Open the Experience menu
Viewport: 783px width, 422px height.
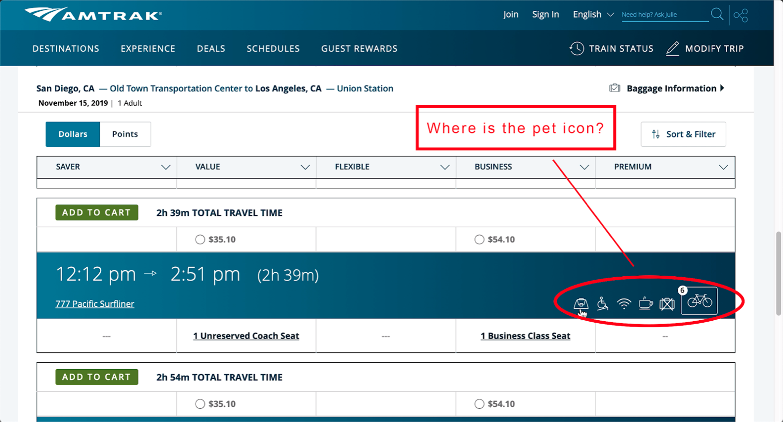coord(148,48)
